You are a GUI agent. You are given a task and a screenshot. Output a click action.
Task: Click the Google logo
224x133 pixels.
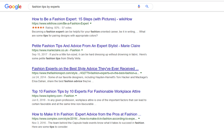coord(13,7)
